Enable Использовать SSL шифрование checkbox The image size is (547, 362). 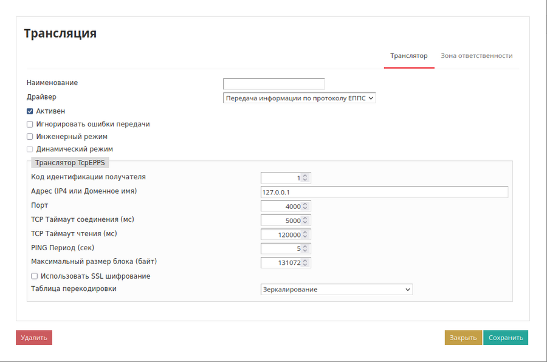click(x=35, y=276)
